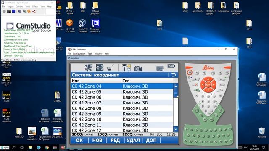The image size is (269, 151).
Task: Select the CK 42 Zone 05 row
Action: [x=122, y=91]
